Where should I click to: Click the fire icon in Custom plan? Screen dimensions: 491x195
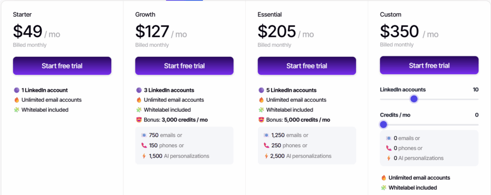[384, 178]
